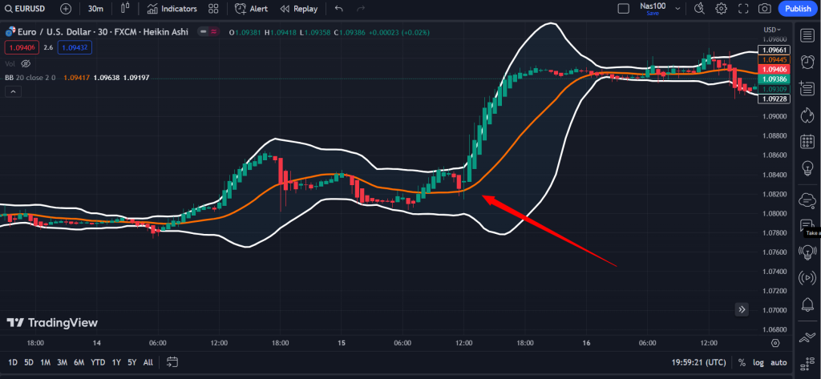Select the 6M date range

[79, 362]
